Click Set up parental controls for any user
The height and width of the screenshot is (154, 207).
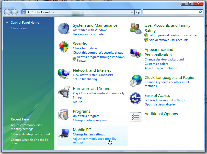(x=173, y=35)
